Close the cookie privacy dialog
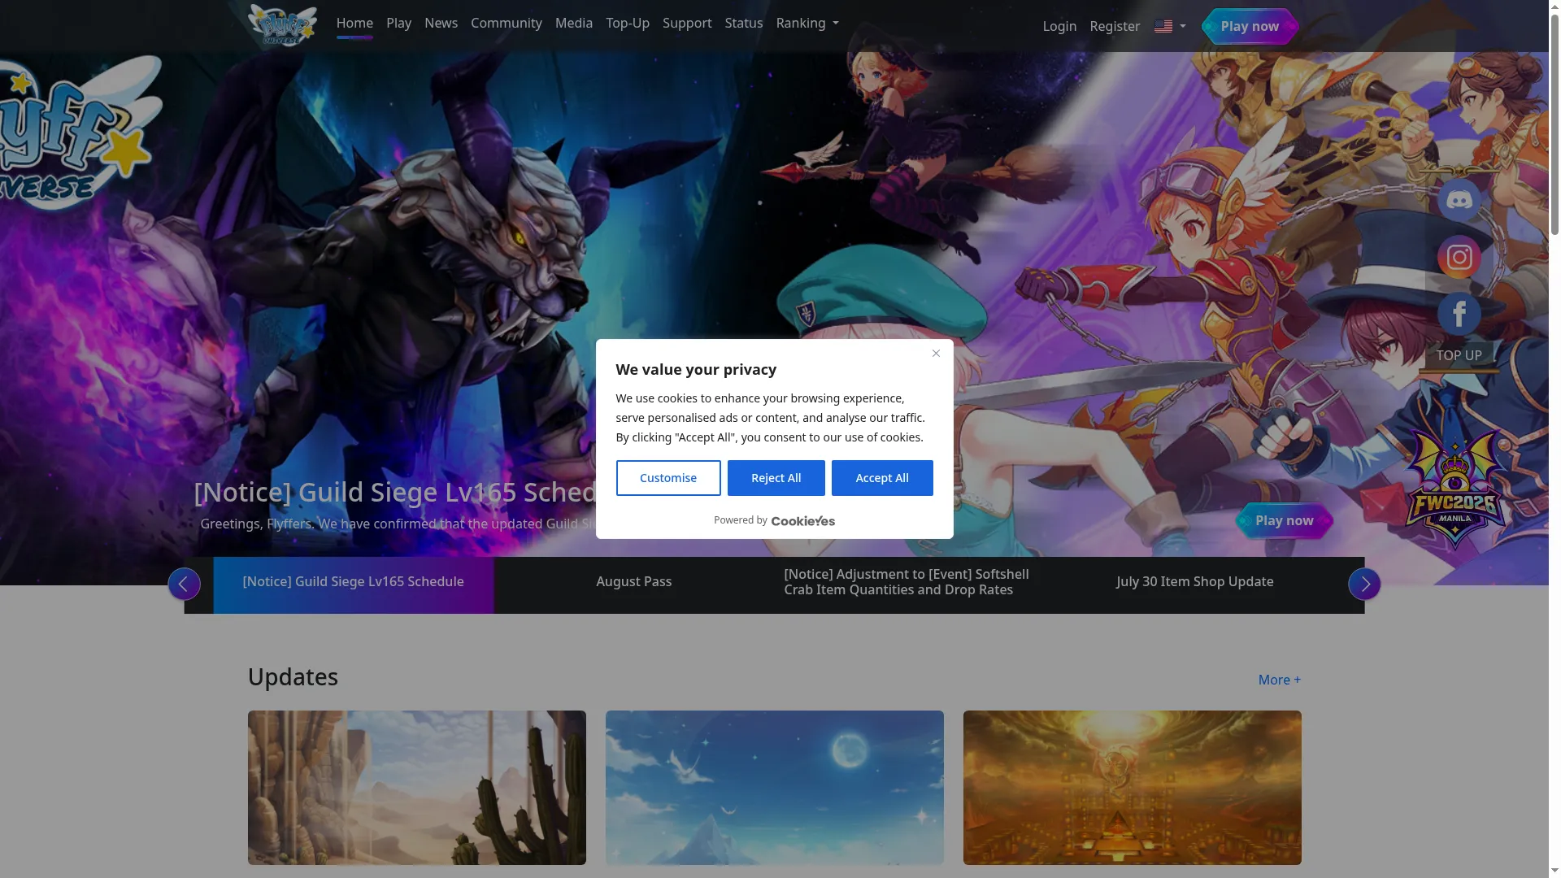 point(936,353)
